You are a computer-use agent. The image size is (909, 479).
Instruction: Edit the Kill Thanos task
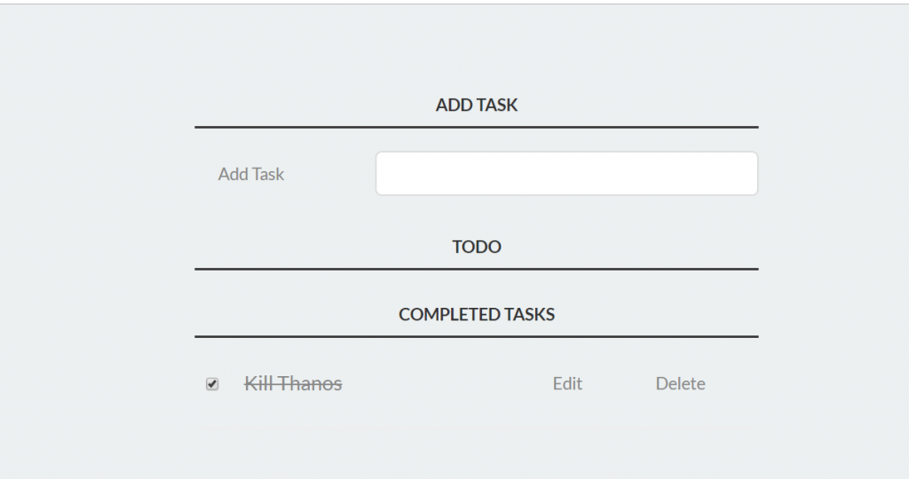[567, 384]
